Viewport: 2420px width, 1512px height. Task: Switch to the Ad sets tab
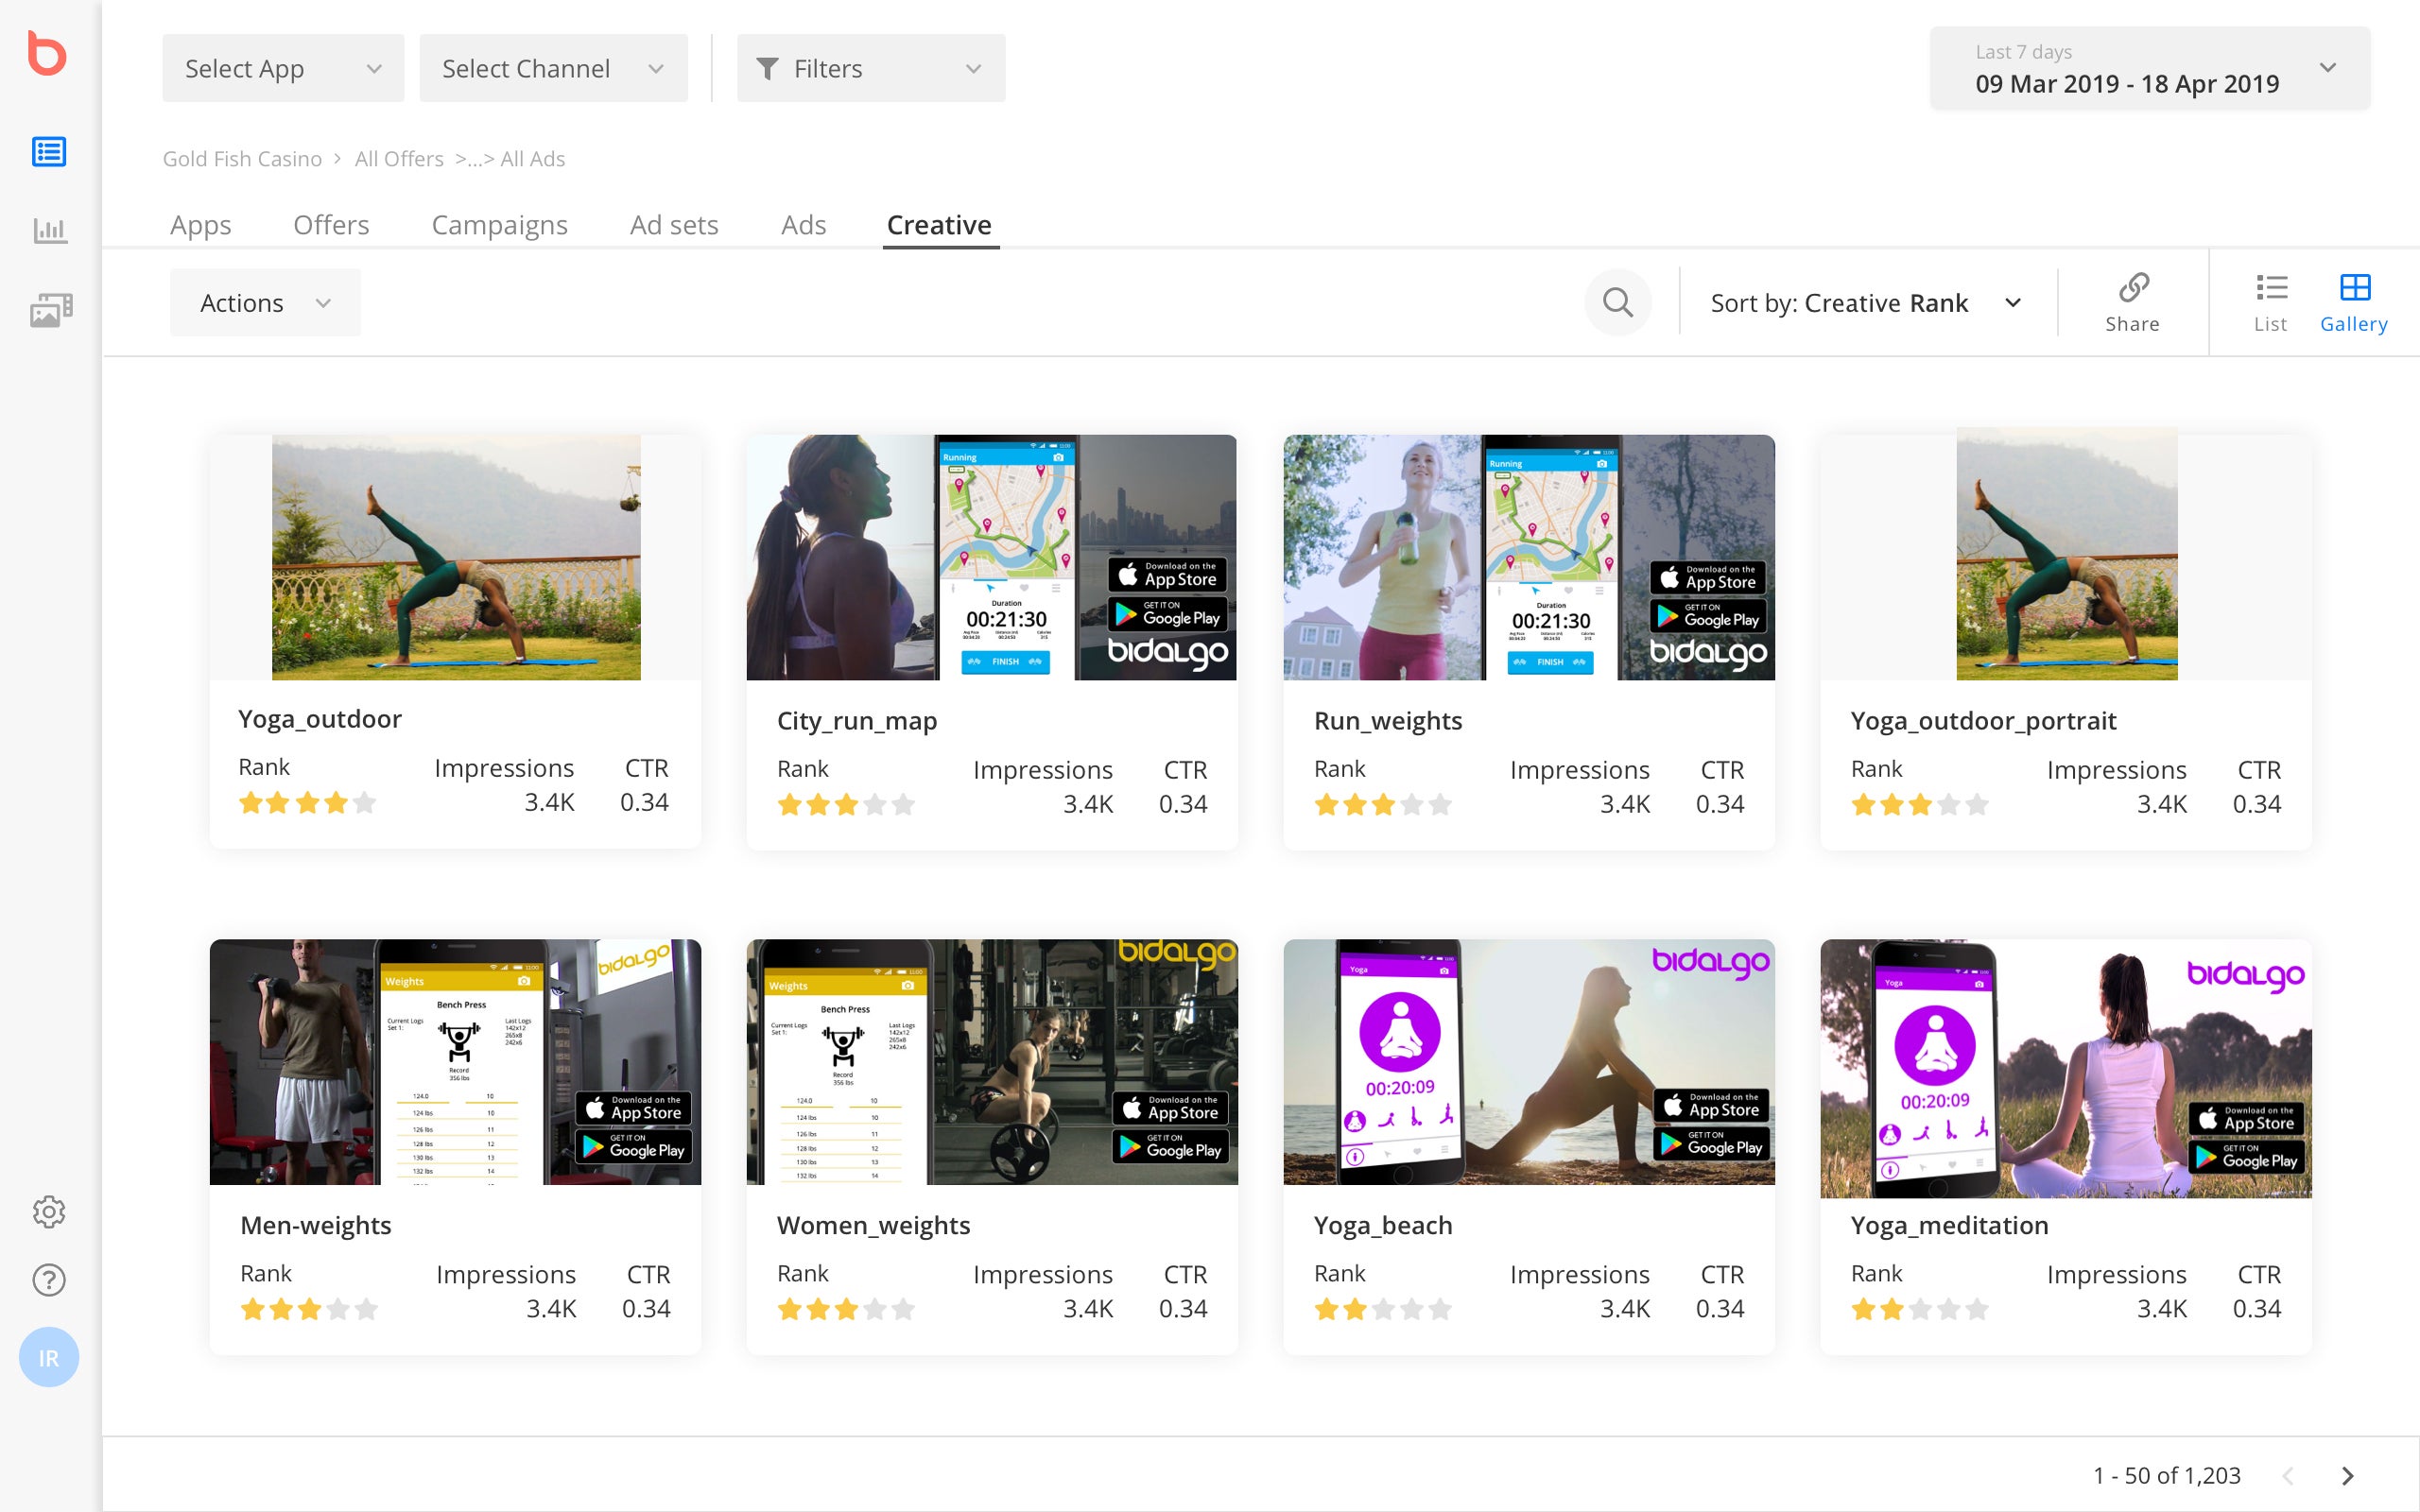point(674,225)
